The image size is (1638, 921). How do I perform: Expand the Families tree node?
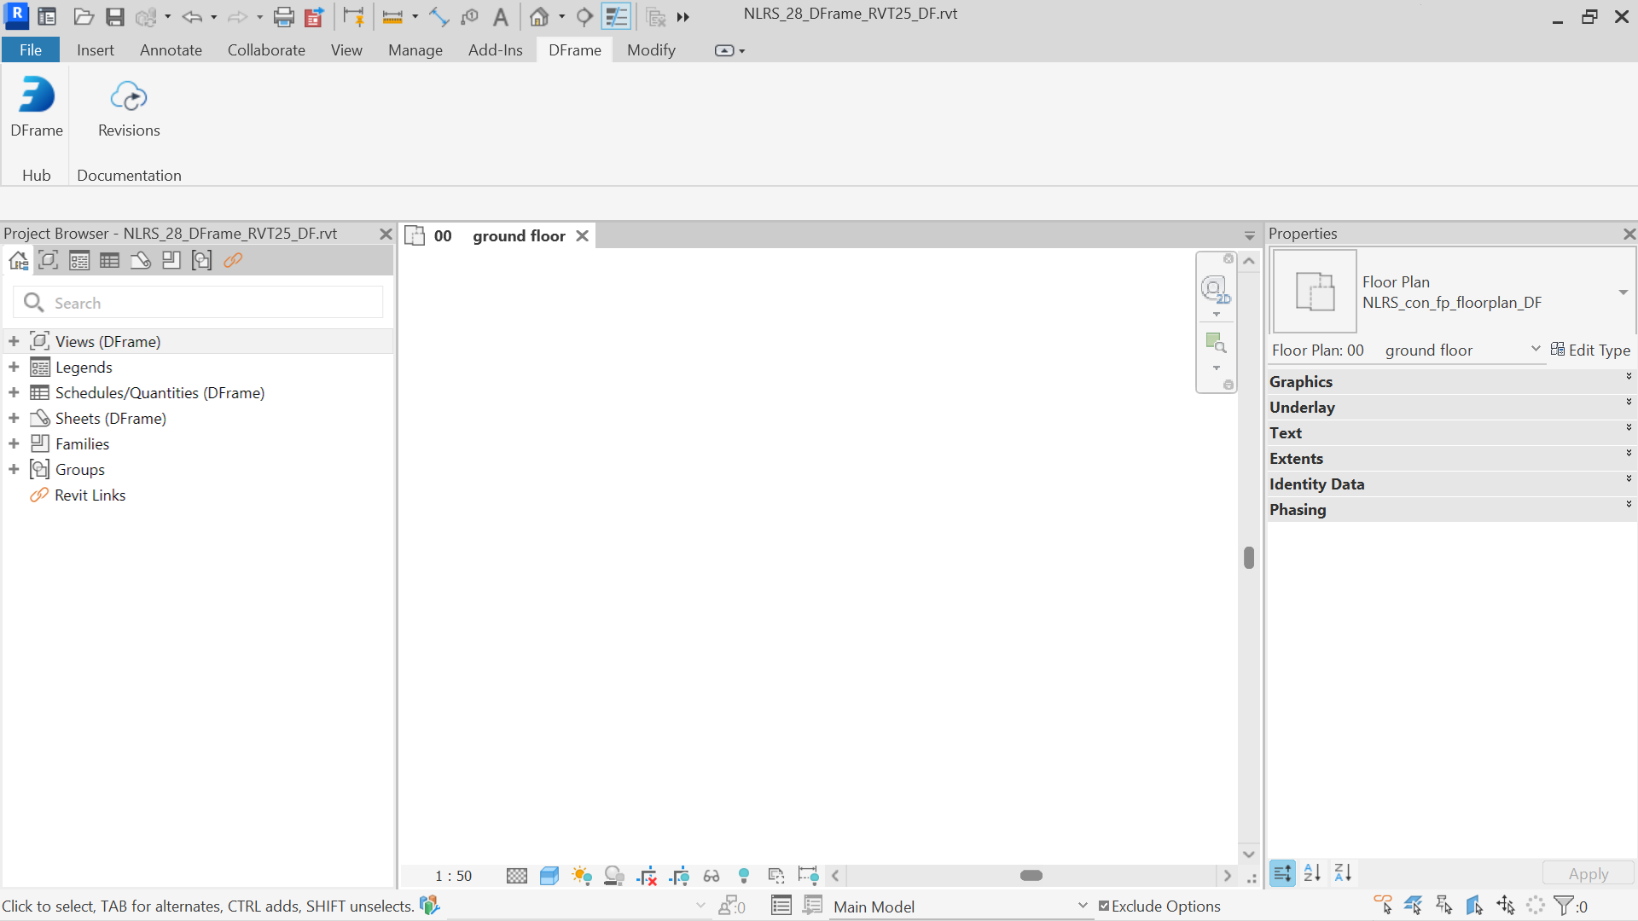point(14,443)
